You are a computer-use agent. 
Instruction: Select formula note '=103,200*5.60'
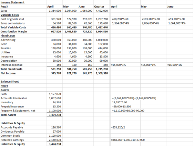[151, 19]
